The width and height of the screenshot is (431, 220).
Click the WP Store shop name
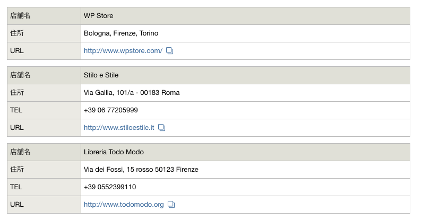98,16
